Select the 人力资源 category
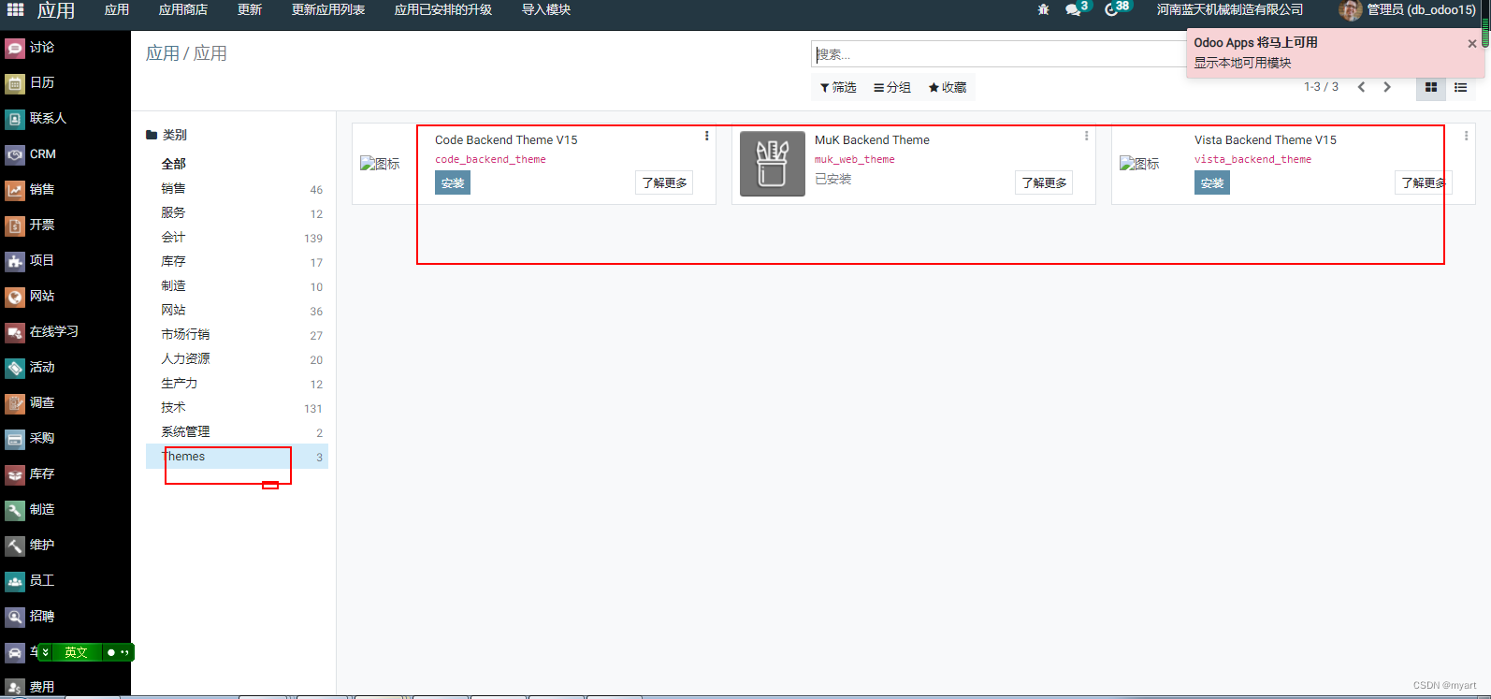This screenshot has width=1491, height=699. [x=237, y=359]
